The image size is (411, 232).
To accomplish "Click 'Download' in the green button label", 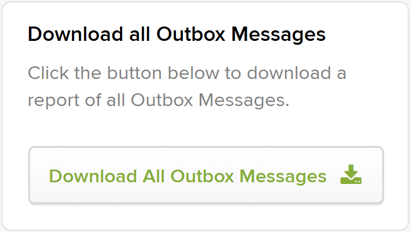I will (x=93, y=176).
